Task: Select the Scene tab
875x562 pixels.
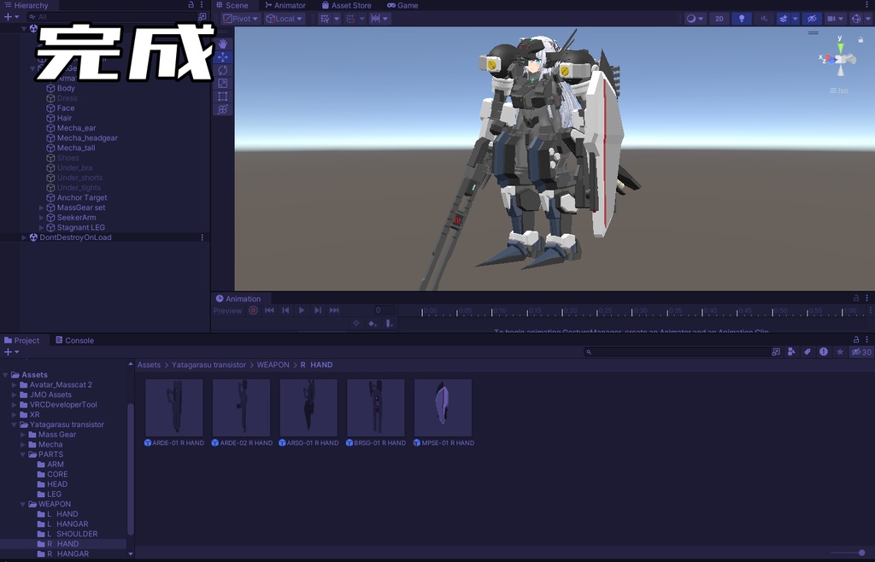Action: pyautogui.click(x=232, y=5)
